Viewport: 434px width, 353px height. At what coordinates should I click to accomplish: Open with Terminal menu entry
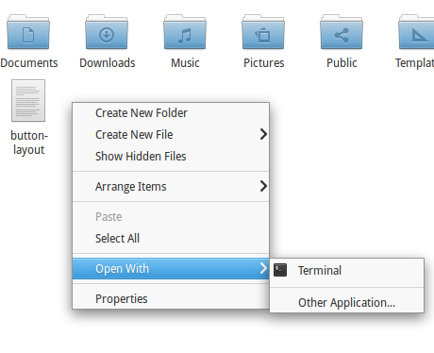(x=347, y=270)
